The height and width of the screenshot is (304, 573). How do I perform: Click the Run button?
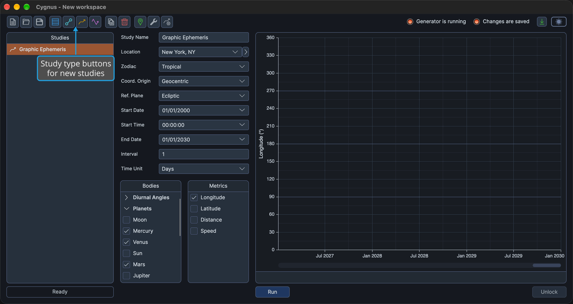(273, 292)
